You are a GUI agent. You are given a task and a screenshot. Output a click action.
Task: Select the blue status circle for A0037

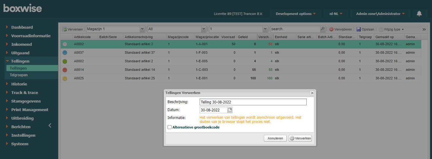click(65, 52)
